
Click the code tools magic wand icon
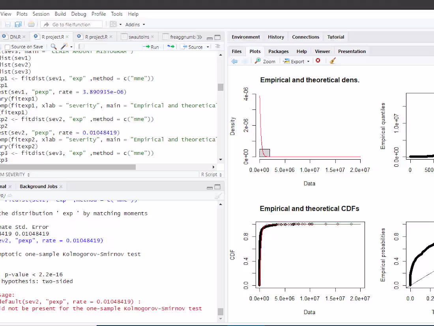64,47
